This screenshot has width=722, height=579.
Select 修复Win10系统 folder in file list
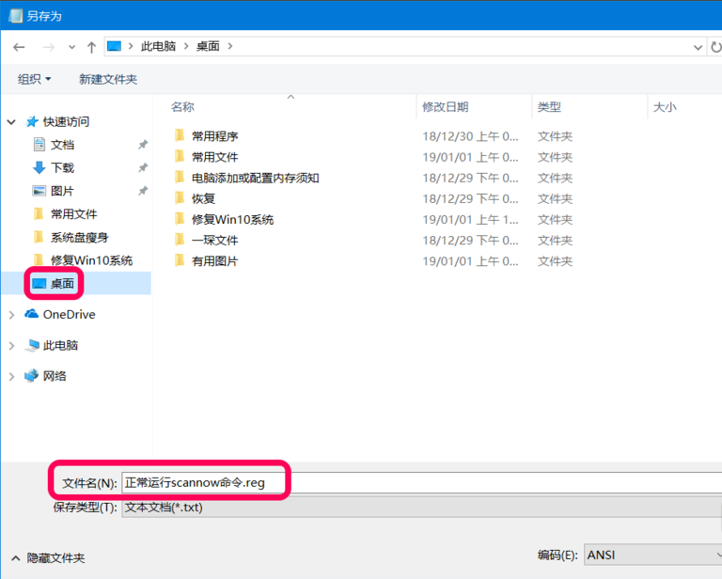coord(232,220)
